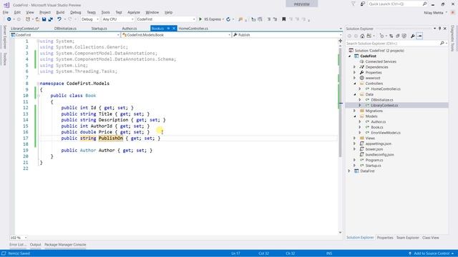The height and width of the screenshot is (257, 458).
Task: Expand the DataFirst project
Action: pyautogui.click(x=349, y=171)
